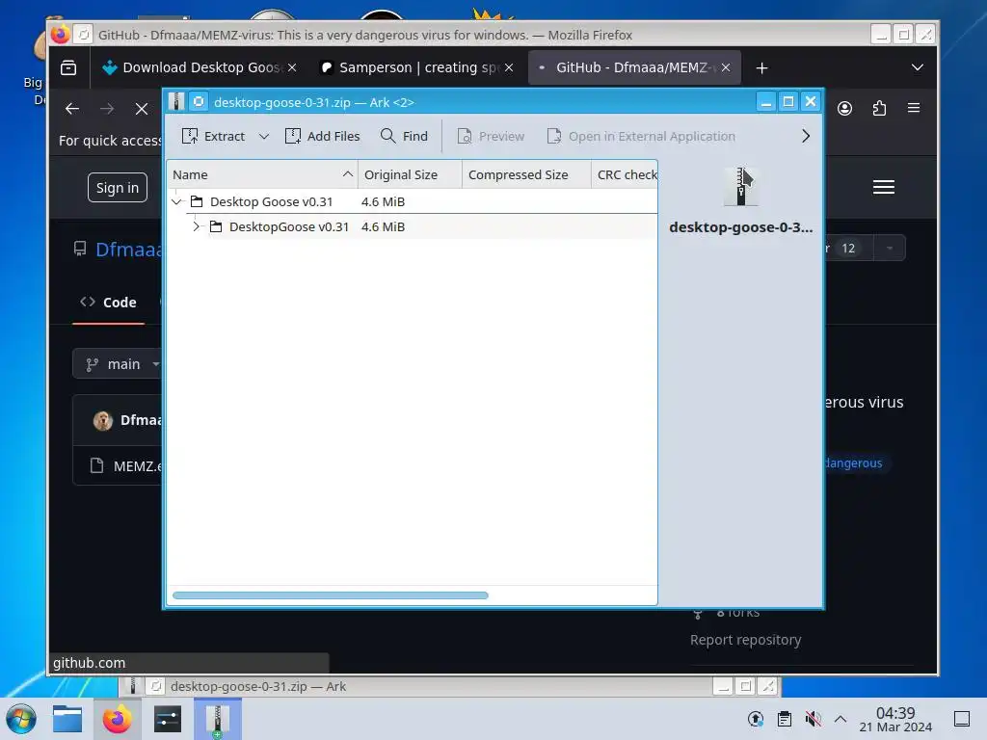The image size is (987, 740).
Task: Open system settings taskbar icon
Action: [168, 719]
